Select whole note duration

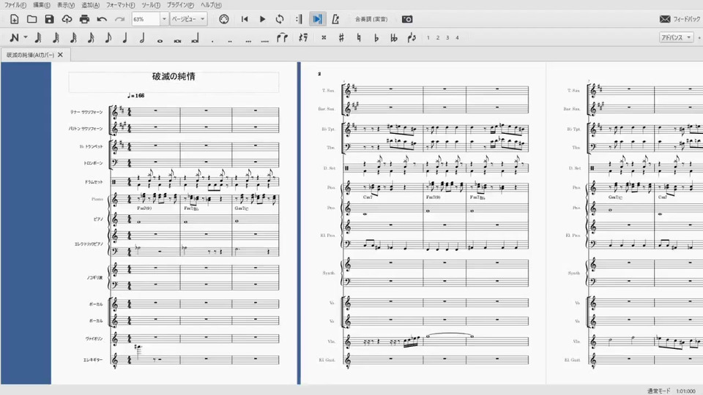point(160,40)
